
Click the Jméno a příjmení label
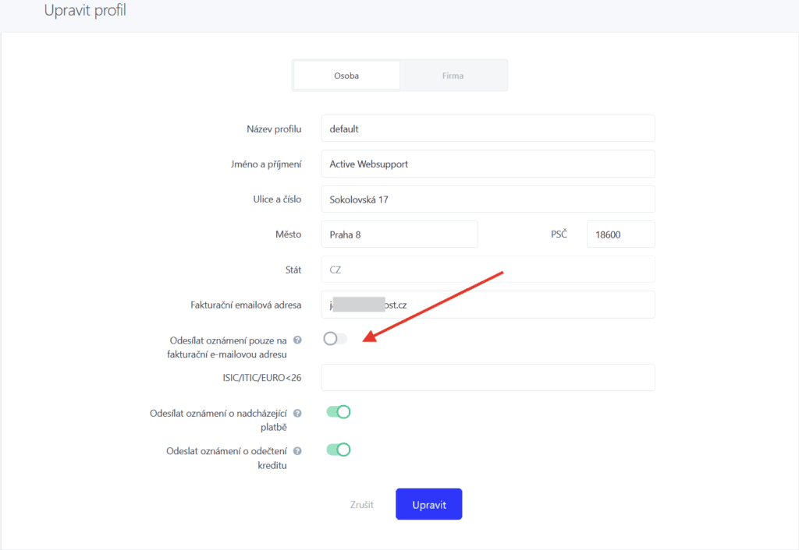266,164
